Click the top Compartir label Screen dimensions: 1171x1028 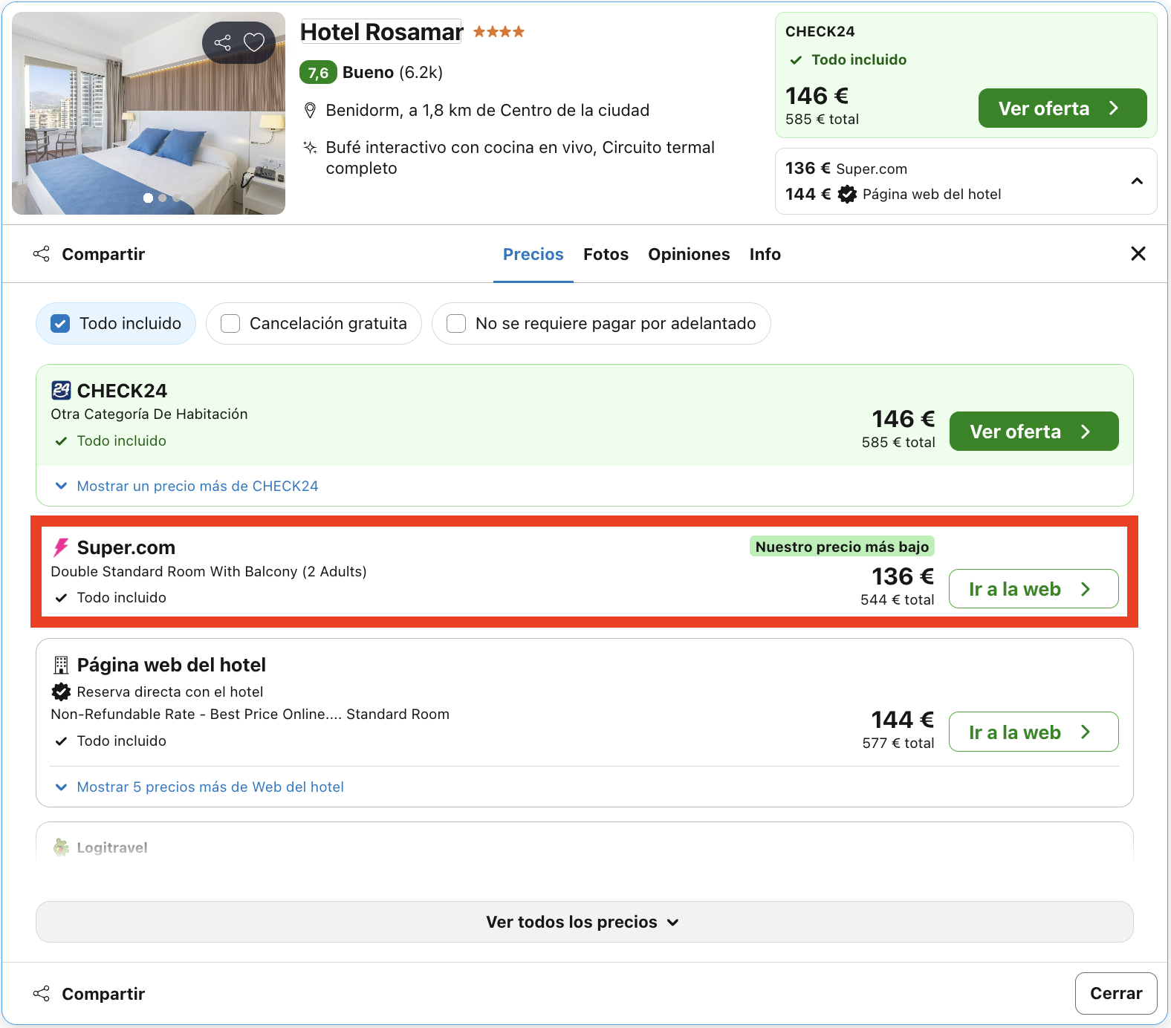(103, 254)
